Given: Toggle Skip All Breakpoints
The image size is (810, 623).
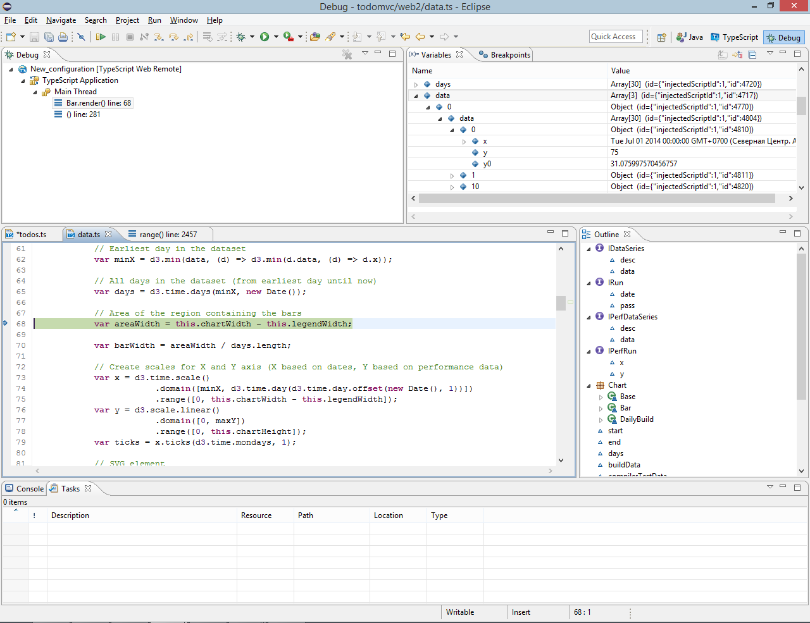Looking at the screenshot, I should pos(81,37).
